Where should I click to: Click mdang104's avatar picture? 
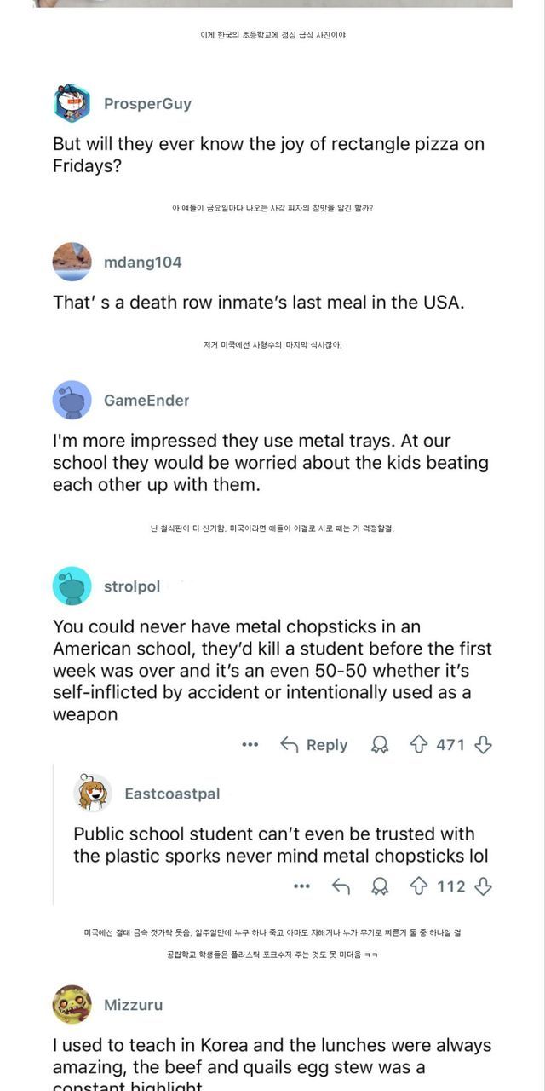72,262
